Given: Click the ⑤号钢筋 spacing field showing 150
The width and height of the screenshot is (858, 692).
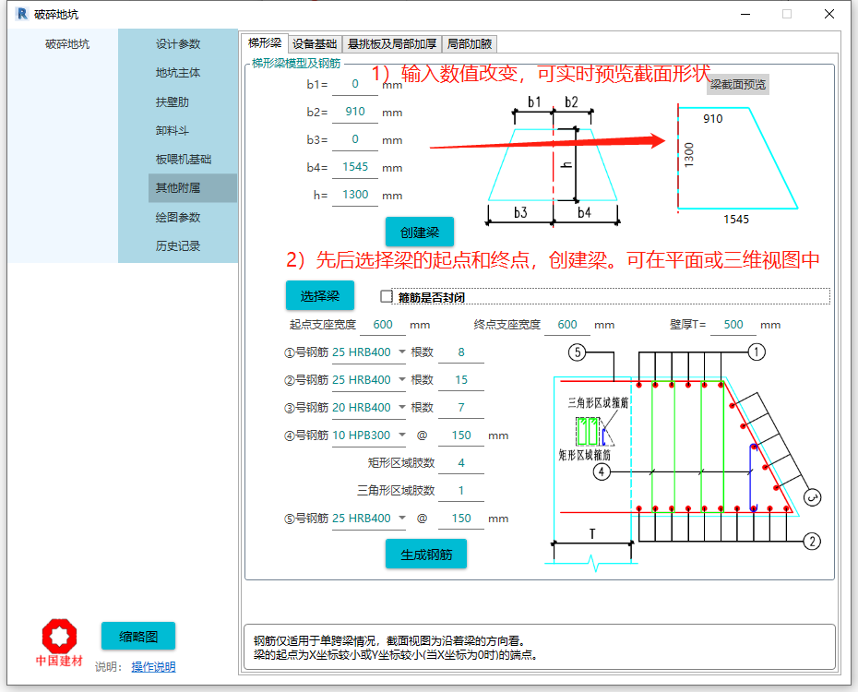Looking at the screenshot, I should tap(461, 518).
